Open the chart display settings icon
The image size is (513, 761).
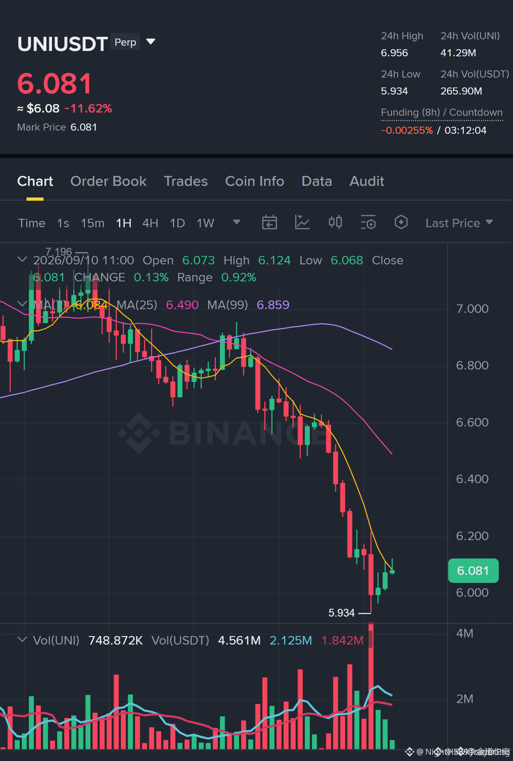tap(368, 223)
